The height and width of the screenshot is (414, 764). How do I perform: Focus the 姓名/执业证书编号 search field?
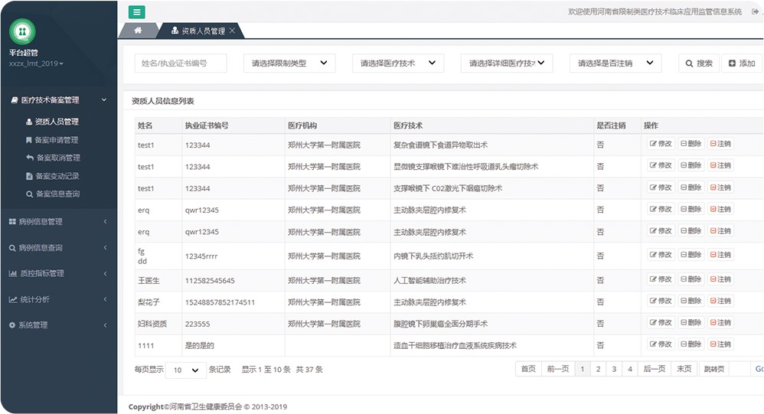click(x=181, y=64)
